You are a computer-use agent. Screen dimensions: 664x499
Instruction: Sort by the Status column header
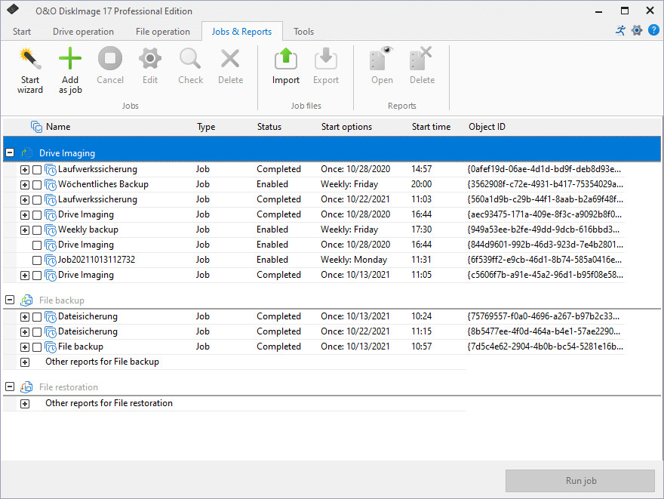pyautogui.click(x=269, y=127)
